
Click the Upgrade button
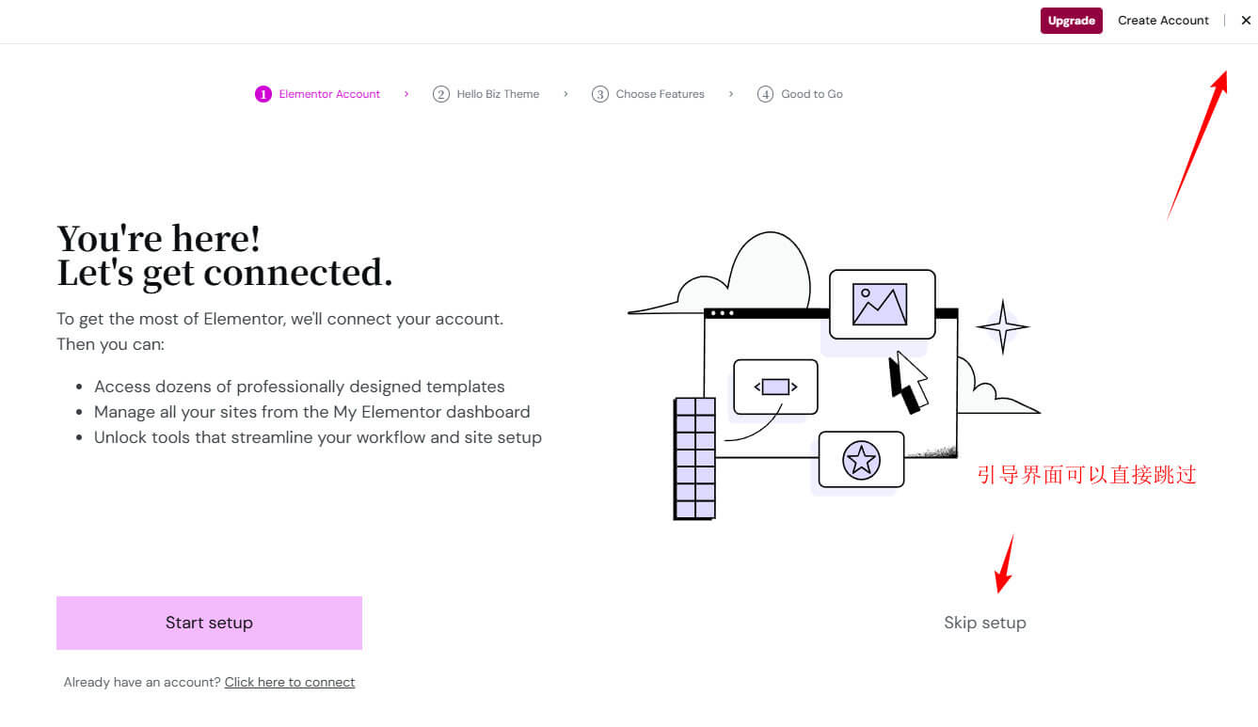pos(1071,21)
